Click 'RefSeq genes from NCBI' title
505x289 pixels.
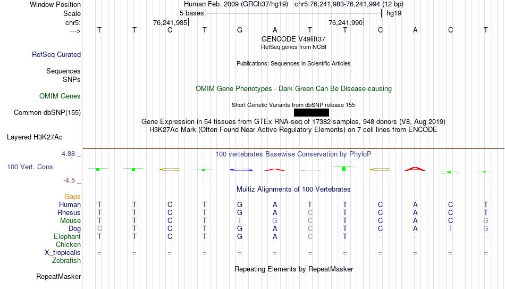[293, 47]
